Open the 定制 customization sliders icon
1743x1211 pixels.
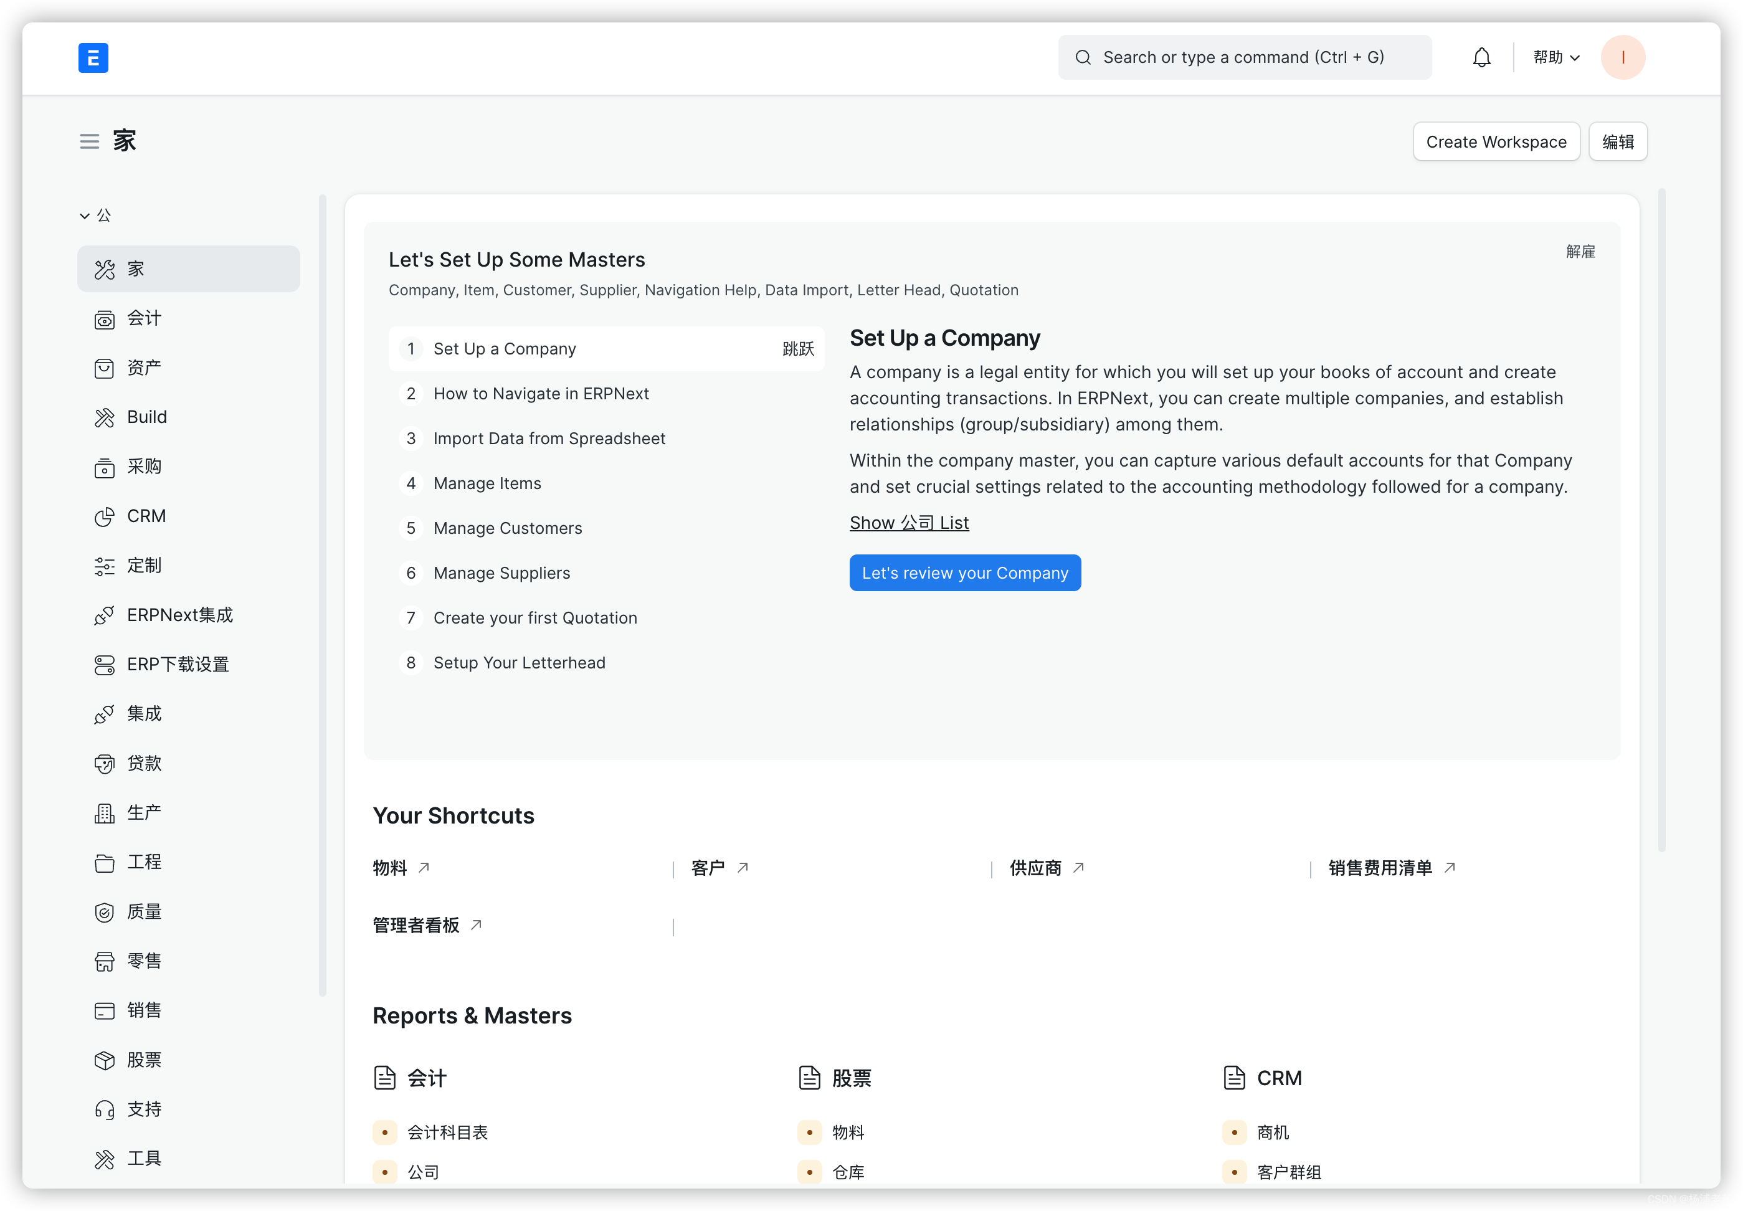tap(105, 566)
